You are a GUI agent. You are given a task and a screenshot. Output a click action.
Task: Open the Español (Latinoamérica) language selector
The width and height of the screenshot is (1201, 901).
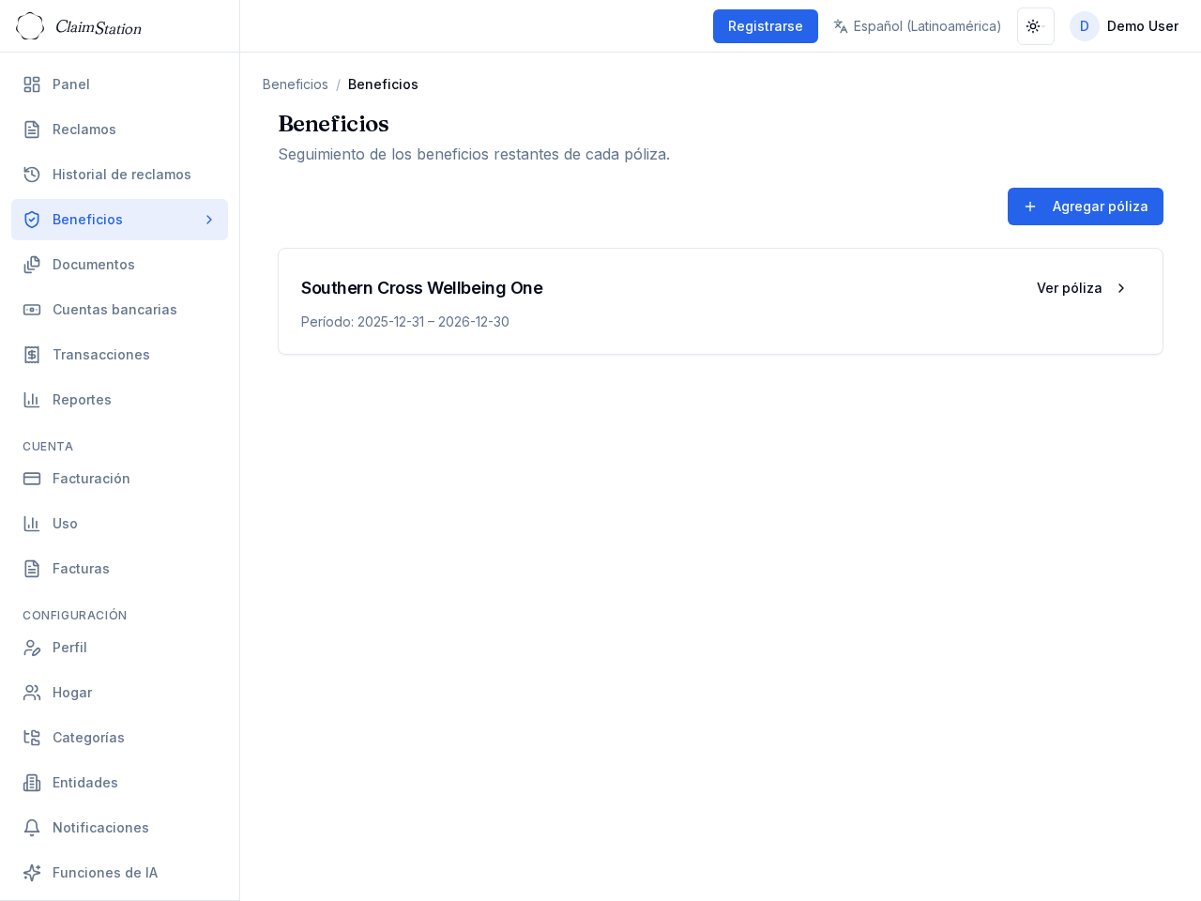pyautogui.click(x=917, y=26)
